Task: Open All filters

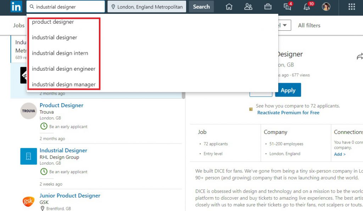Action: click(309, 25)
